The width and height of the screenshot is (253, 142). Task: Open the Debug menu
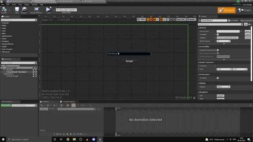tap(27, 5)
